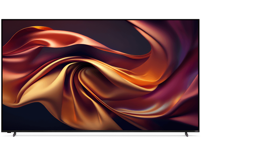Screen dimensions: 257x148
Task: Click the right stand foot of the TV
Action: tap(186, 134)
